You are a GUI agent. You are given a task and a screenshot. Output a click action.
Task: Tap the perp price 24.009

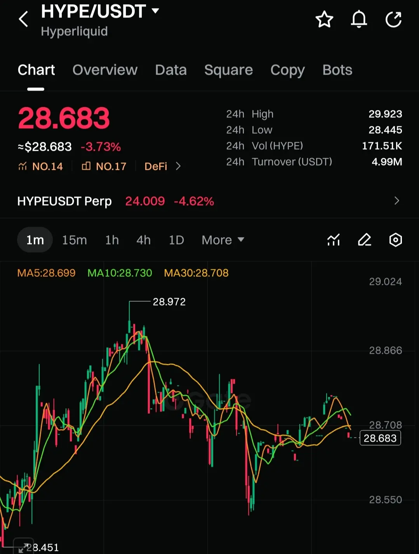coord(145,201)
